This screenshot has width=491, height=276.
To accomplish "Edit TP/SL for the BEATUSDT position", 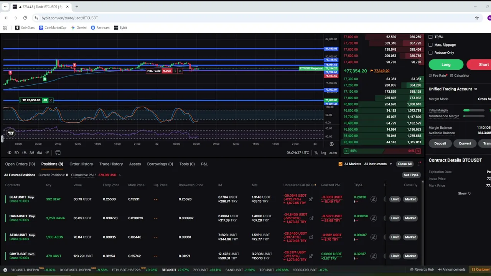I will tap(373, 199).
